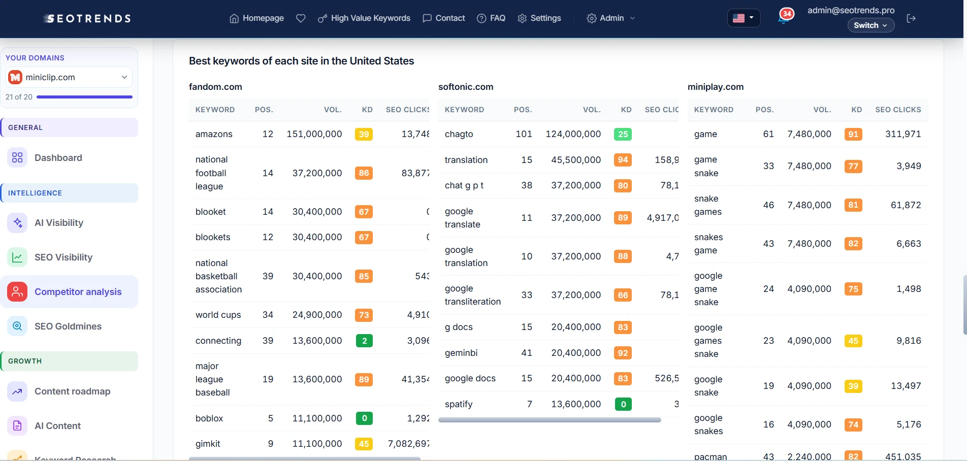Go to SEO Visibility section
967x461 pixels.
point(69,257)
